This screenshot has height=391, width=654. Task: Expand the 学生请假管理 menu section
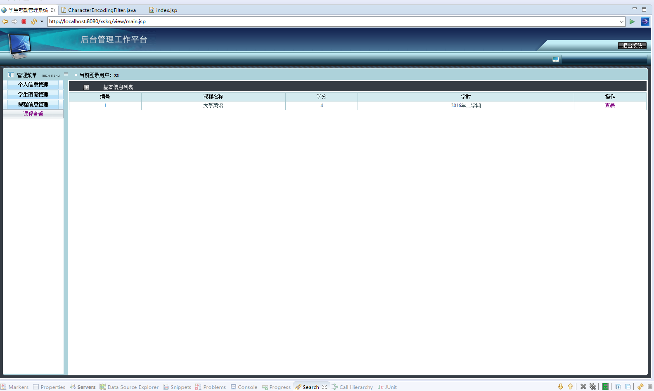pyautogui.click(x=33, y=94)
